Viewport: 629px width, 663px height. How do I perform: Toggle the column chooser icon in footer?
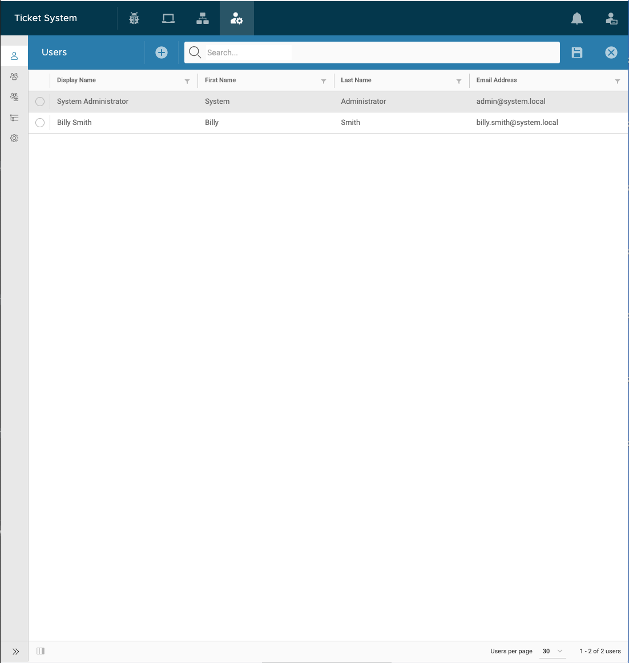click(41, 651)
